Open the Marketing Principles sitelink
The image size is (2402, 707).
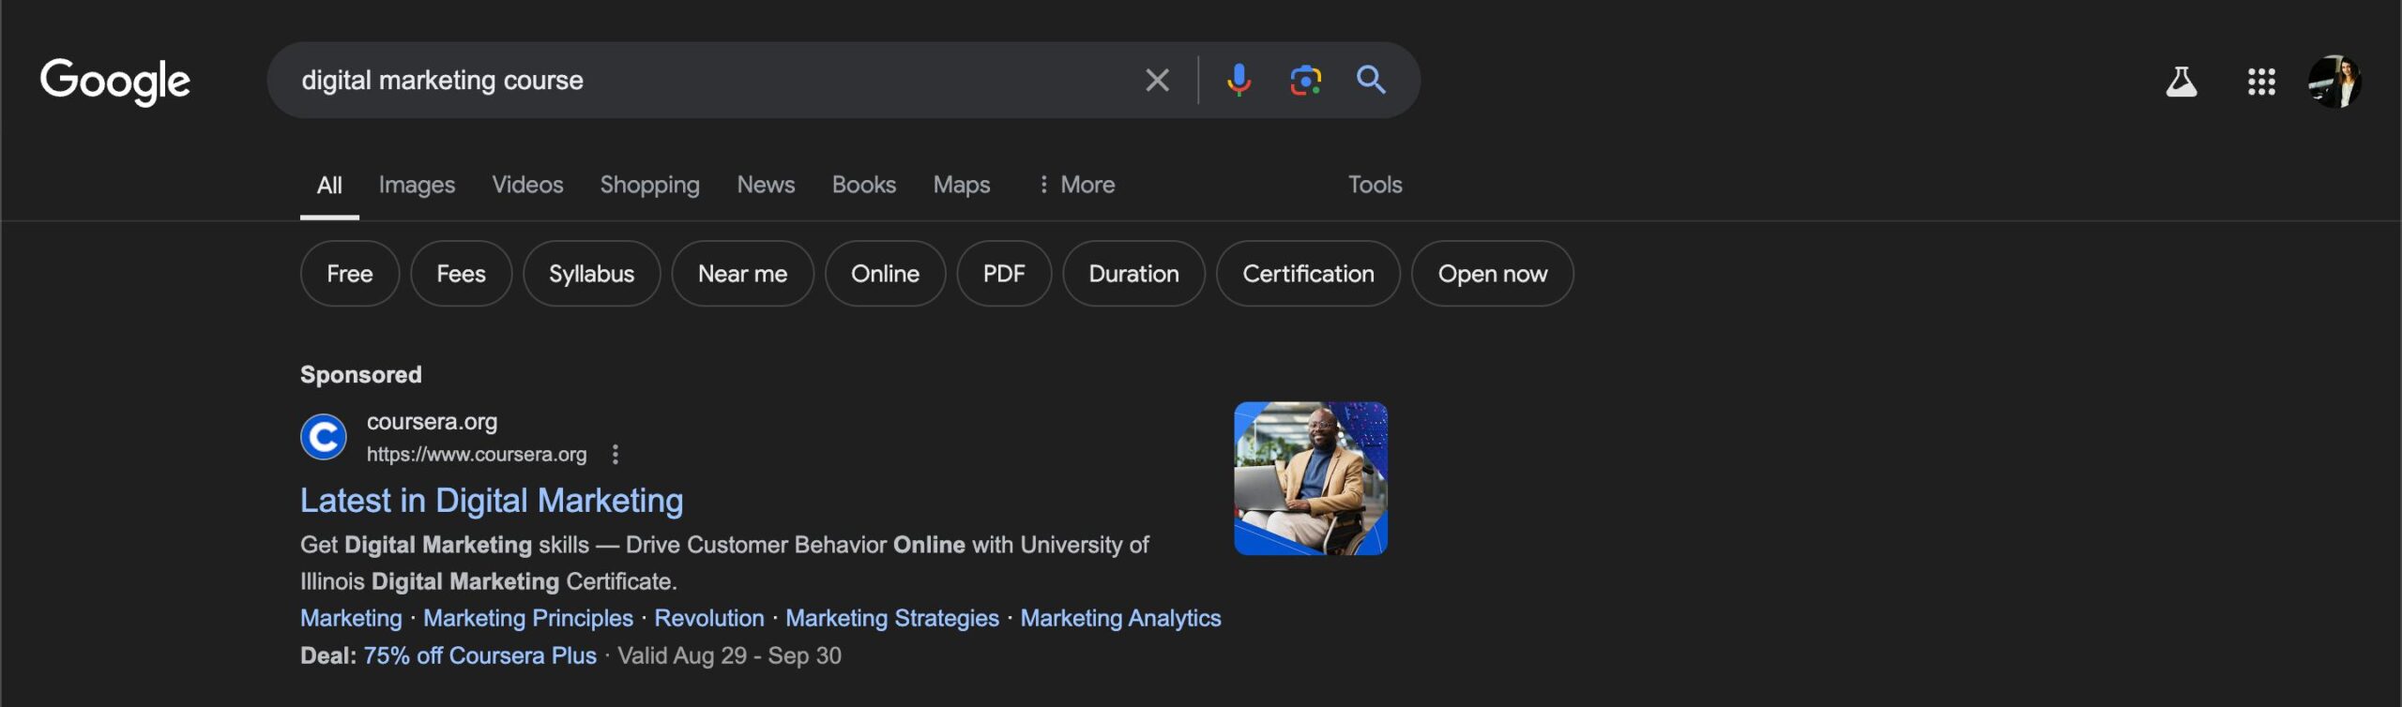tap(528, 619)
